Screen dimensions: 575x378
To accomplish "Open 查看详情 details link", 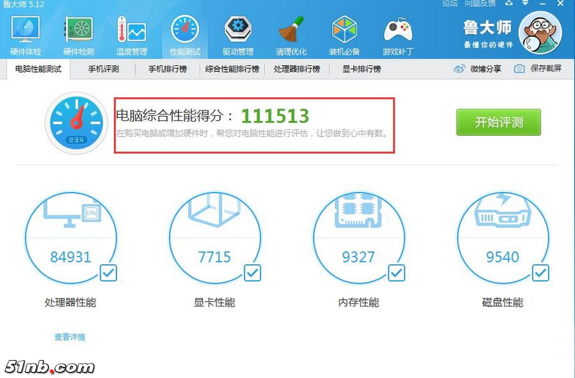I will (x=69, y=337).
